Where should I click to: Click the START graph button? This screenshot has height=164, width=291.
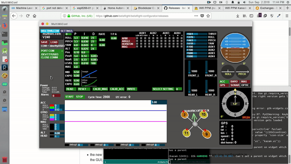point(69,97)
